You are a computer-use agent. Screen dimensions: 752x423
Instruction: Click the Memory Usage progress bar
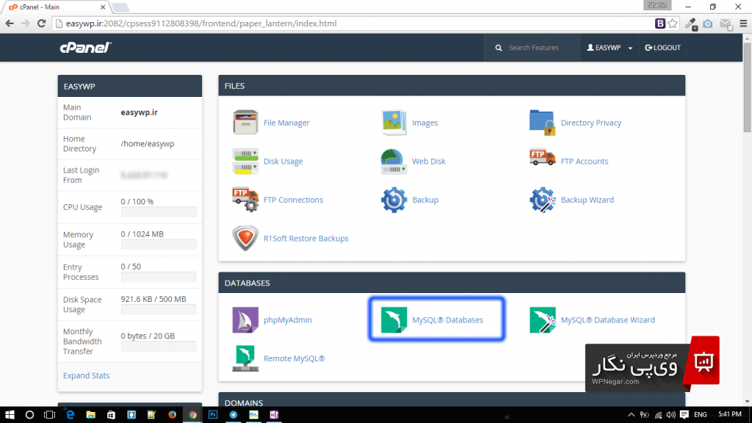coord(159,245)
